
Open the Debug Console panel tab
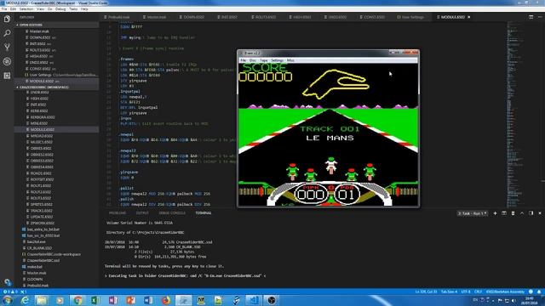tap(172, 213)
